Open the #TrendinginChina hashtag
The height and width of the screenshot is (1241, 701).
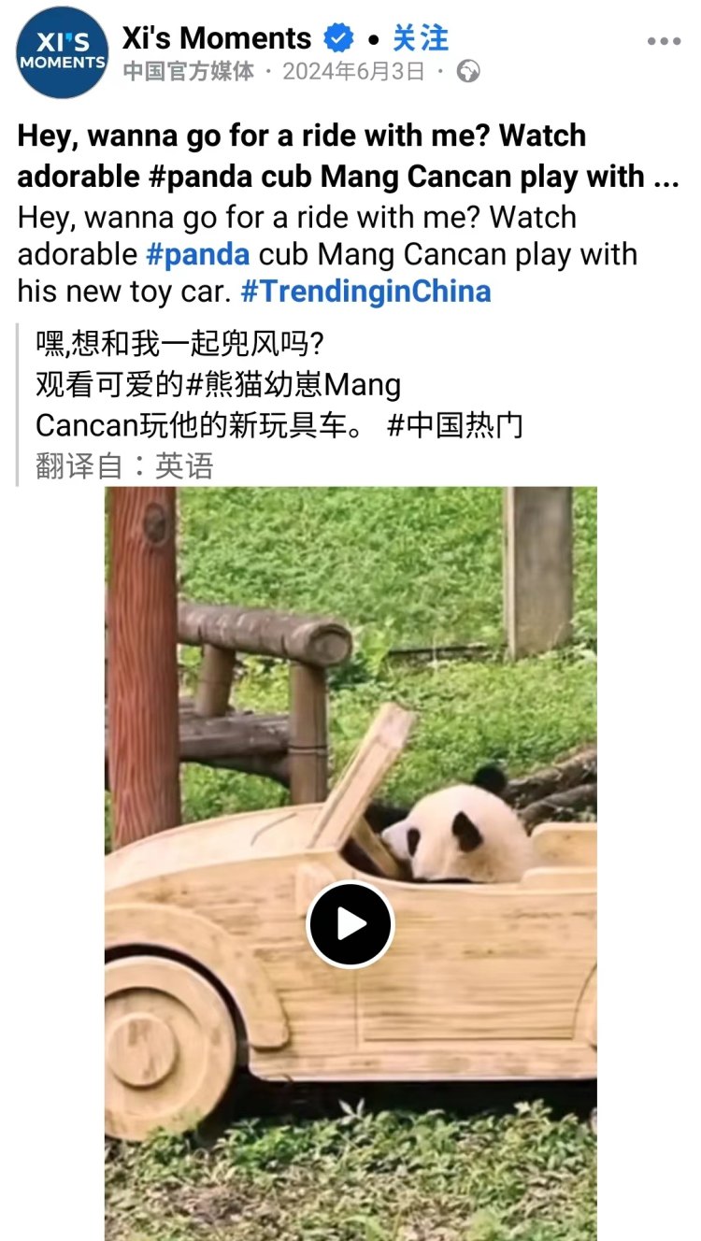click(365, 291)
